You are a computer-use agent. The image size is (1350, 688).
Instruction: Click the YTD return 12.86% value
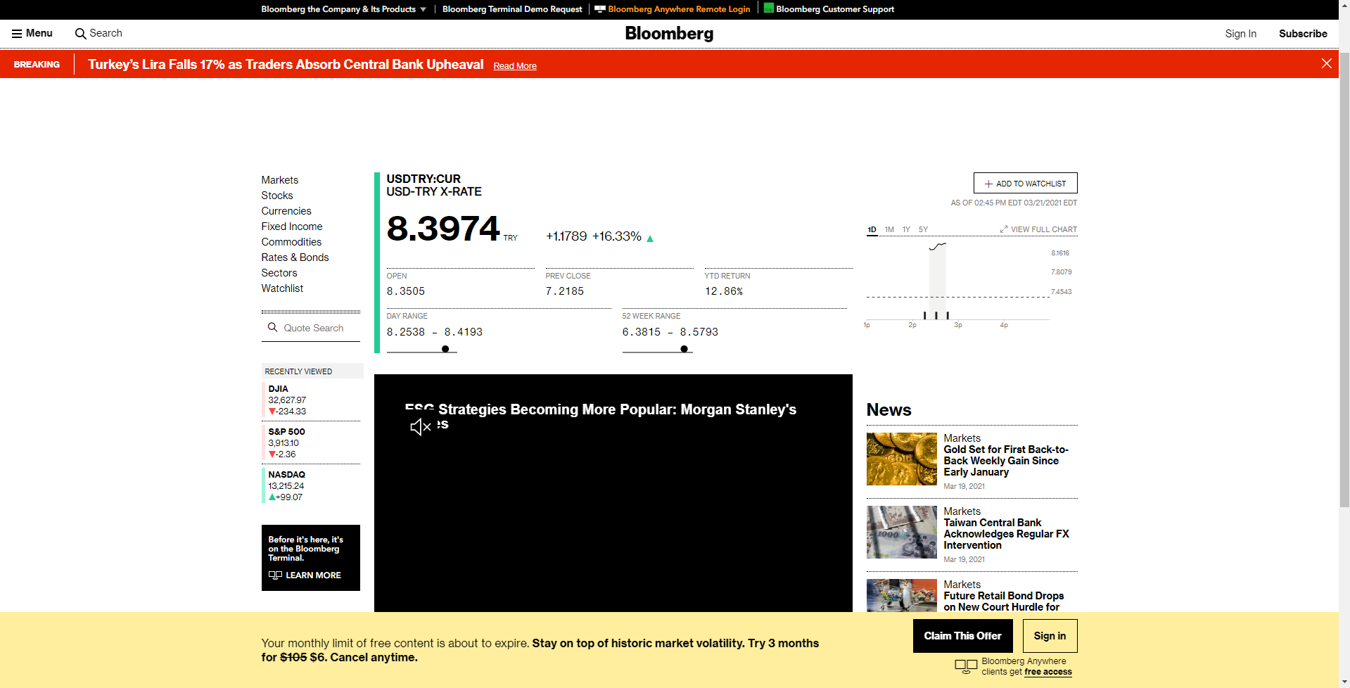tap(724, 291)
